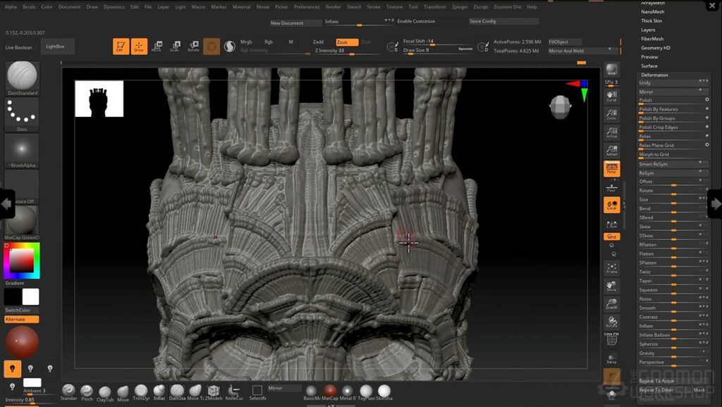Screen dimensions: 722x407
Task: Choose the ZModeler brush
Action: 213,392
